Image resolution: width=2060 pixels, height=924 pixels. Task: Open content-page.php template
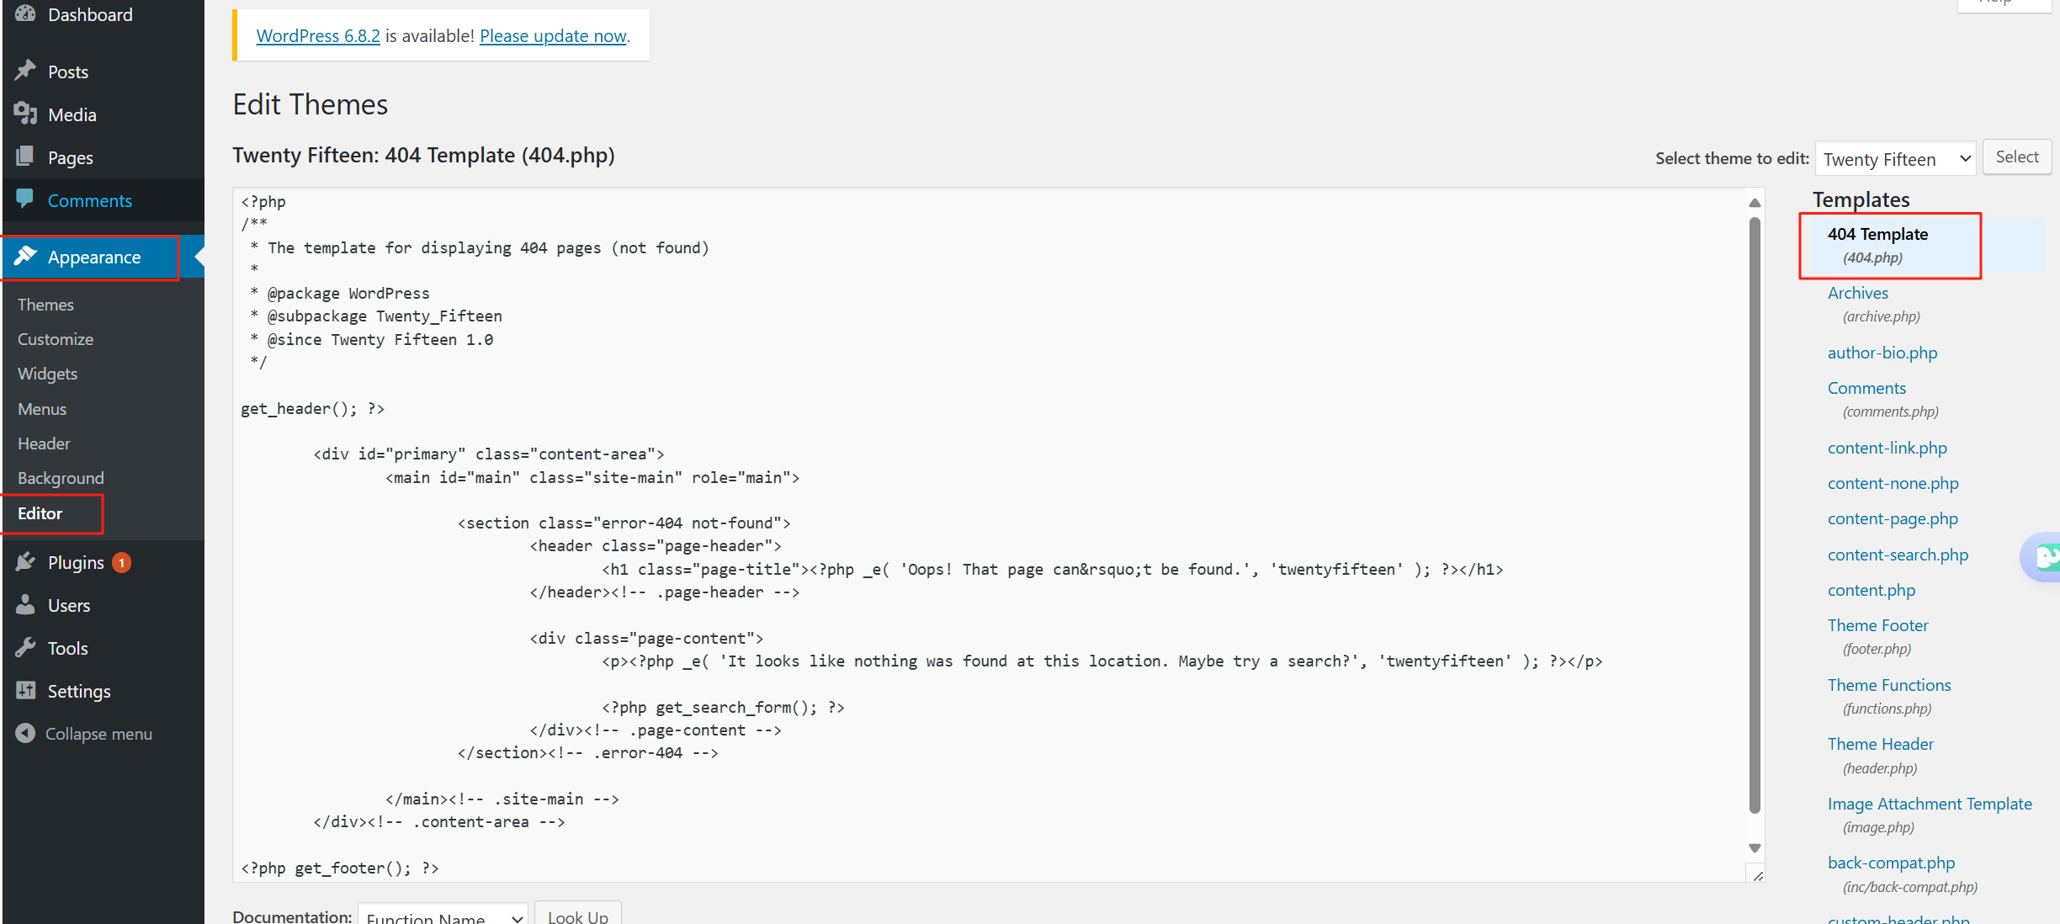(1893, 518)
